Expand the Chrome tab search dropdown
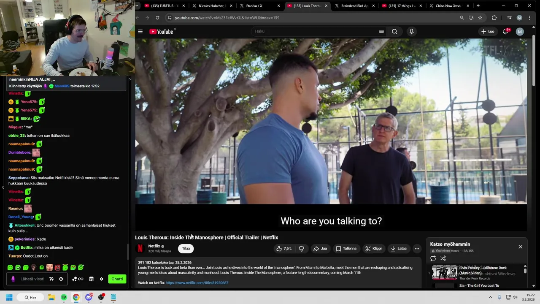The width and height of the screenshot is (540, 304). (137, 6)
